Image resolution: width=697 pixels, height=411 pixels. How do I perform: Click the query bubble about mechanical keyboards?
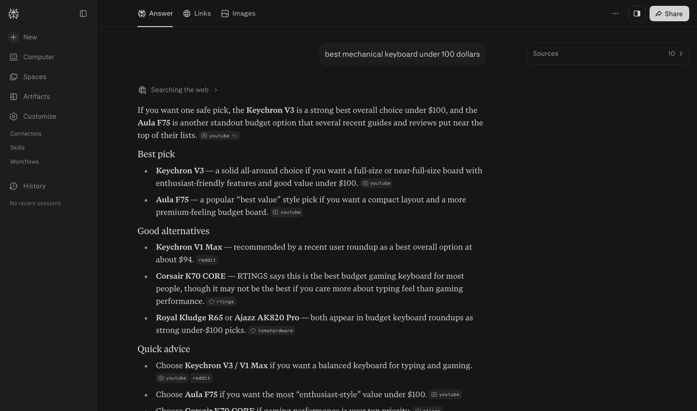coord(402,54)
